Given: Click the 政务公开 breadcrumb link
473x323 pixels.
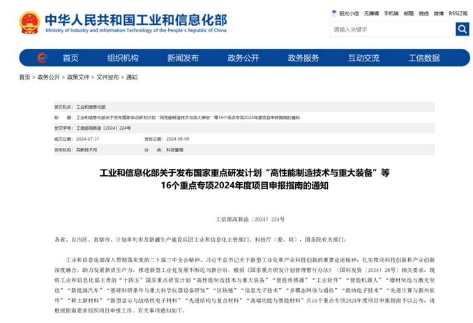Looking at the screenshot, I should 49,77.
